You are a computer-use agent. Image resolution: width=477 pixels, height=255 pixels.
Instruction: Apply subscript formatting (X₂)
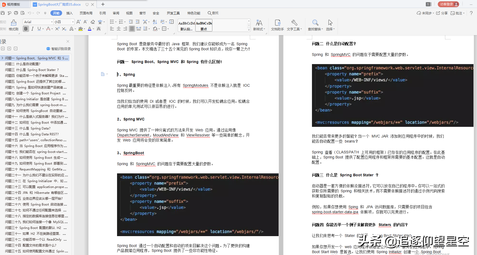[64, 29]
